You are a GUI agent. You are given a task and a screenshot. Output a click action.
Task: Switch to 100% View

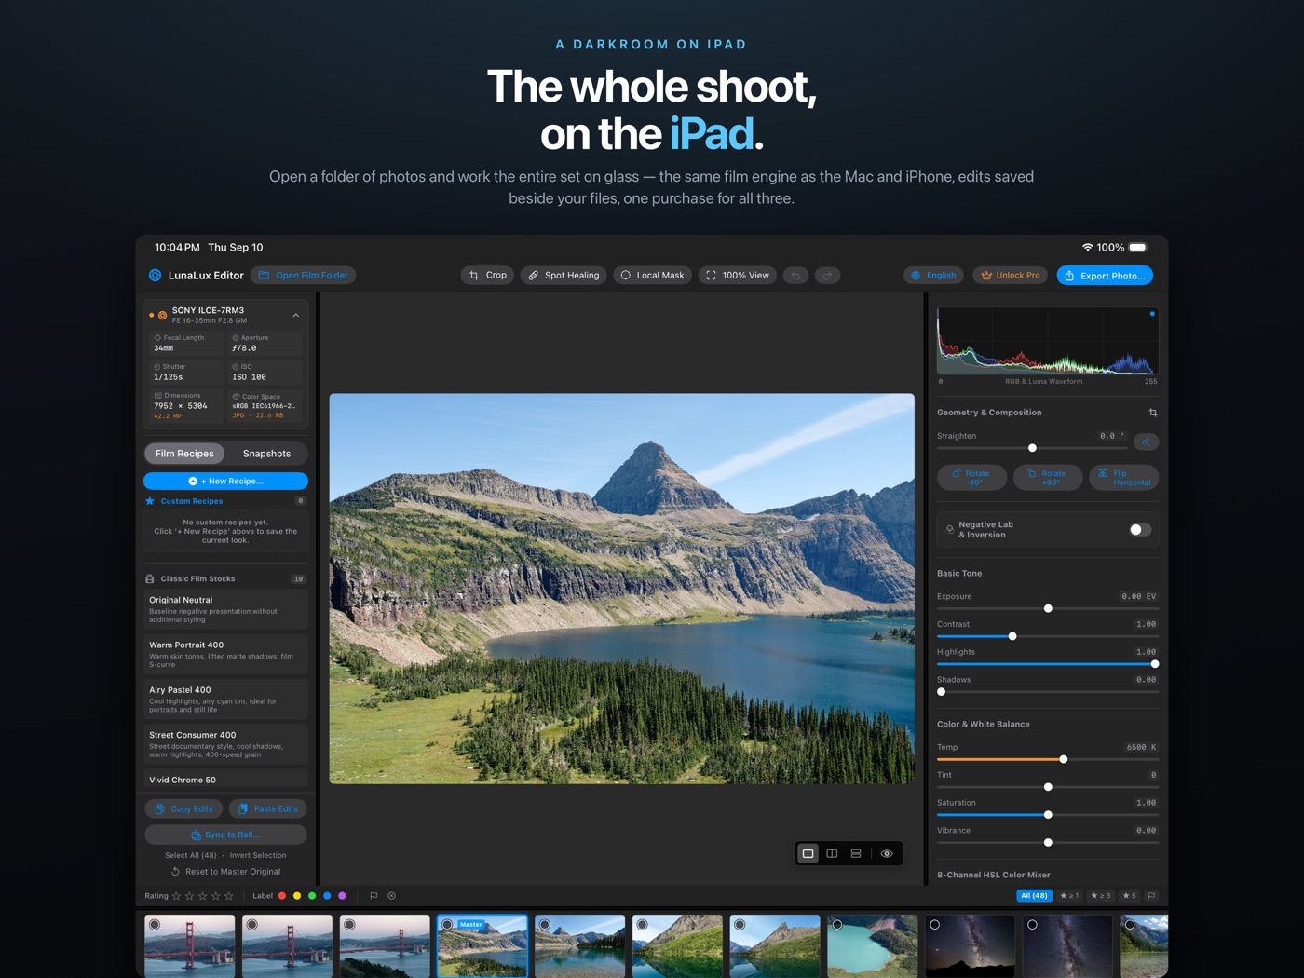click(x=738, y=276)
